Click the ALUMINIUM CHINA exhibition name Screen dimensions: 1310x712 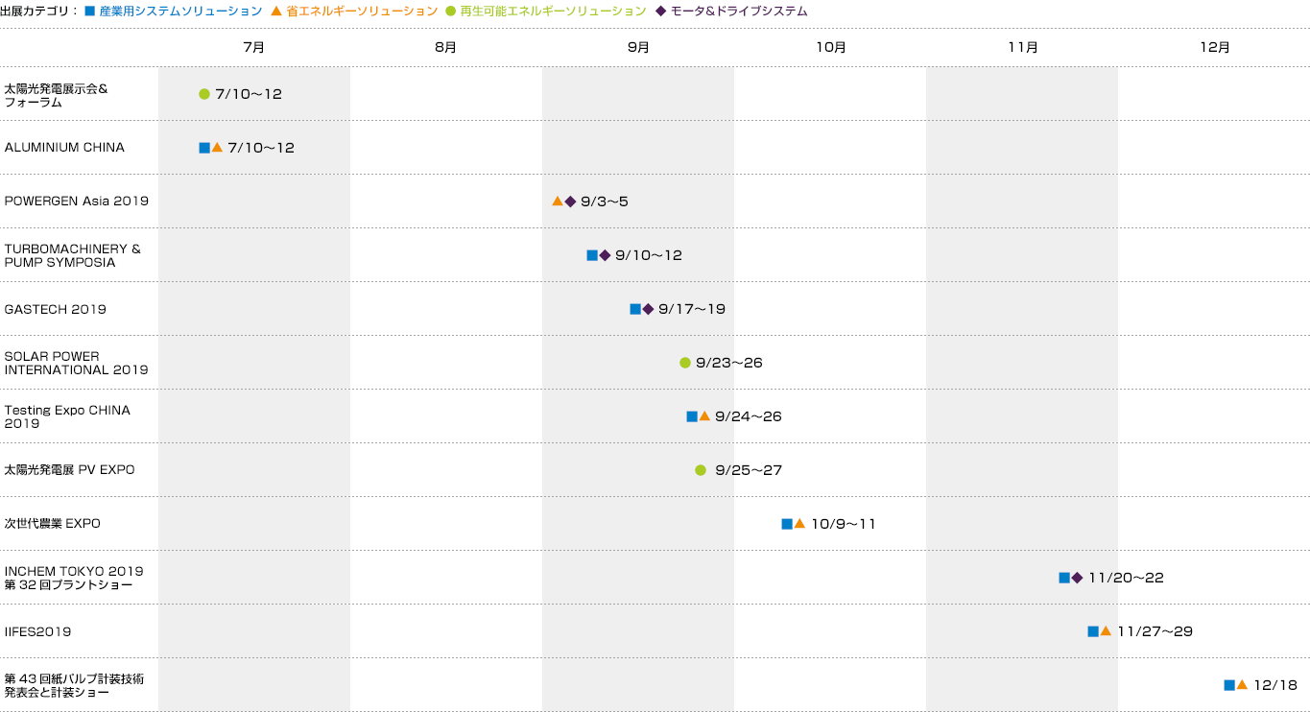(64, 148)
